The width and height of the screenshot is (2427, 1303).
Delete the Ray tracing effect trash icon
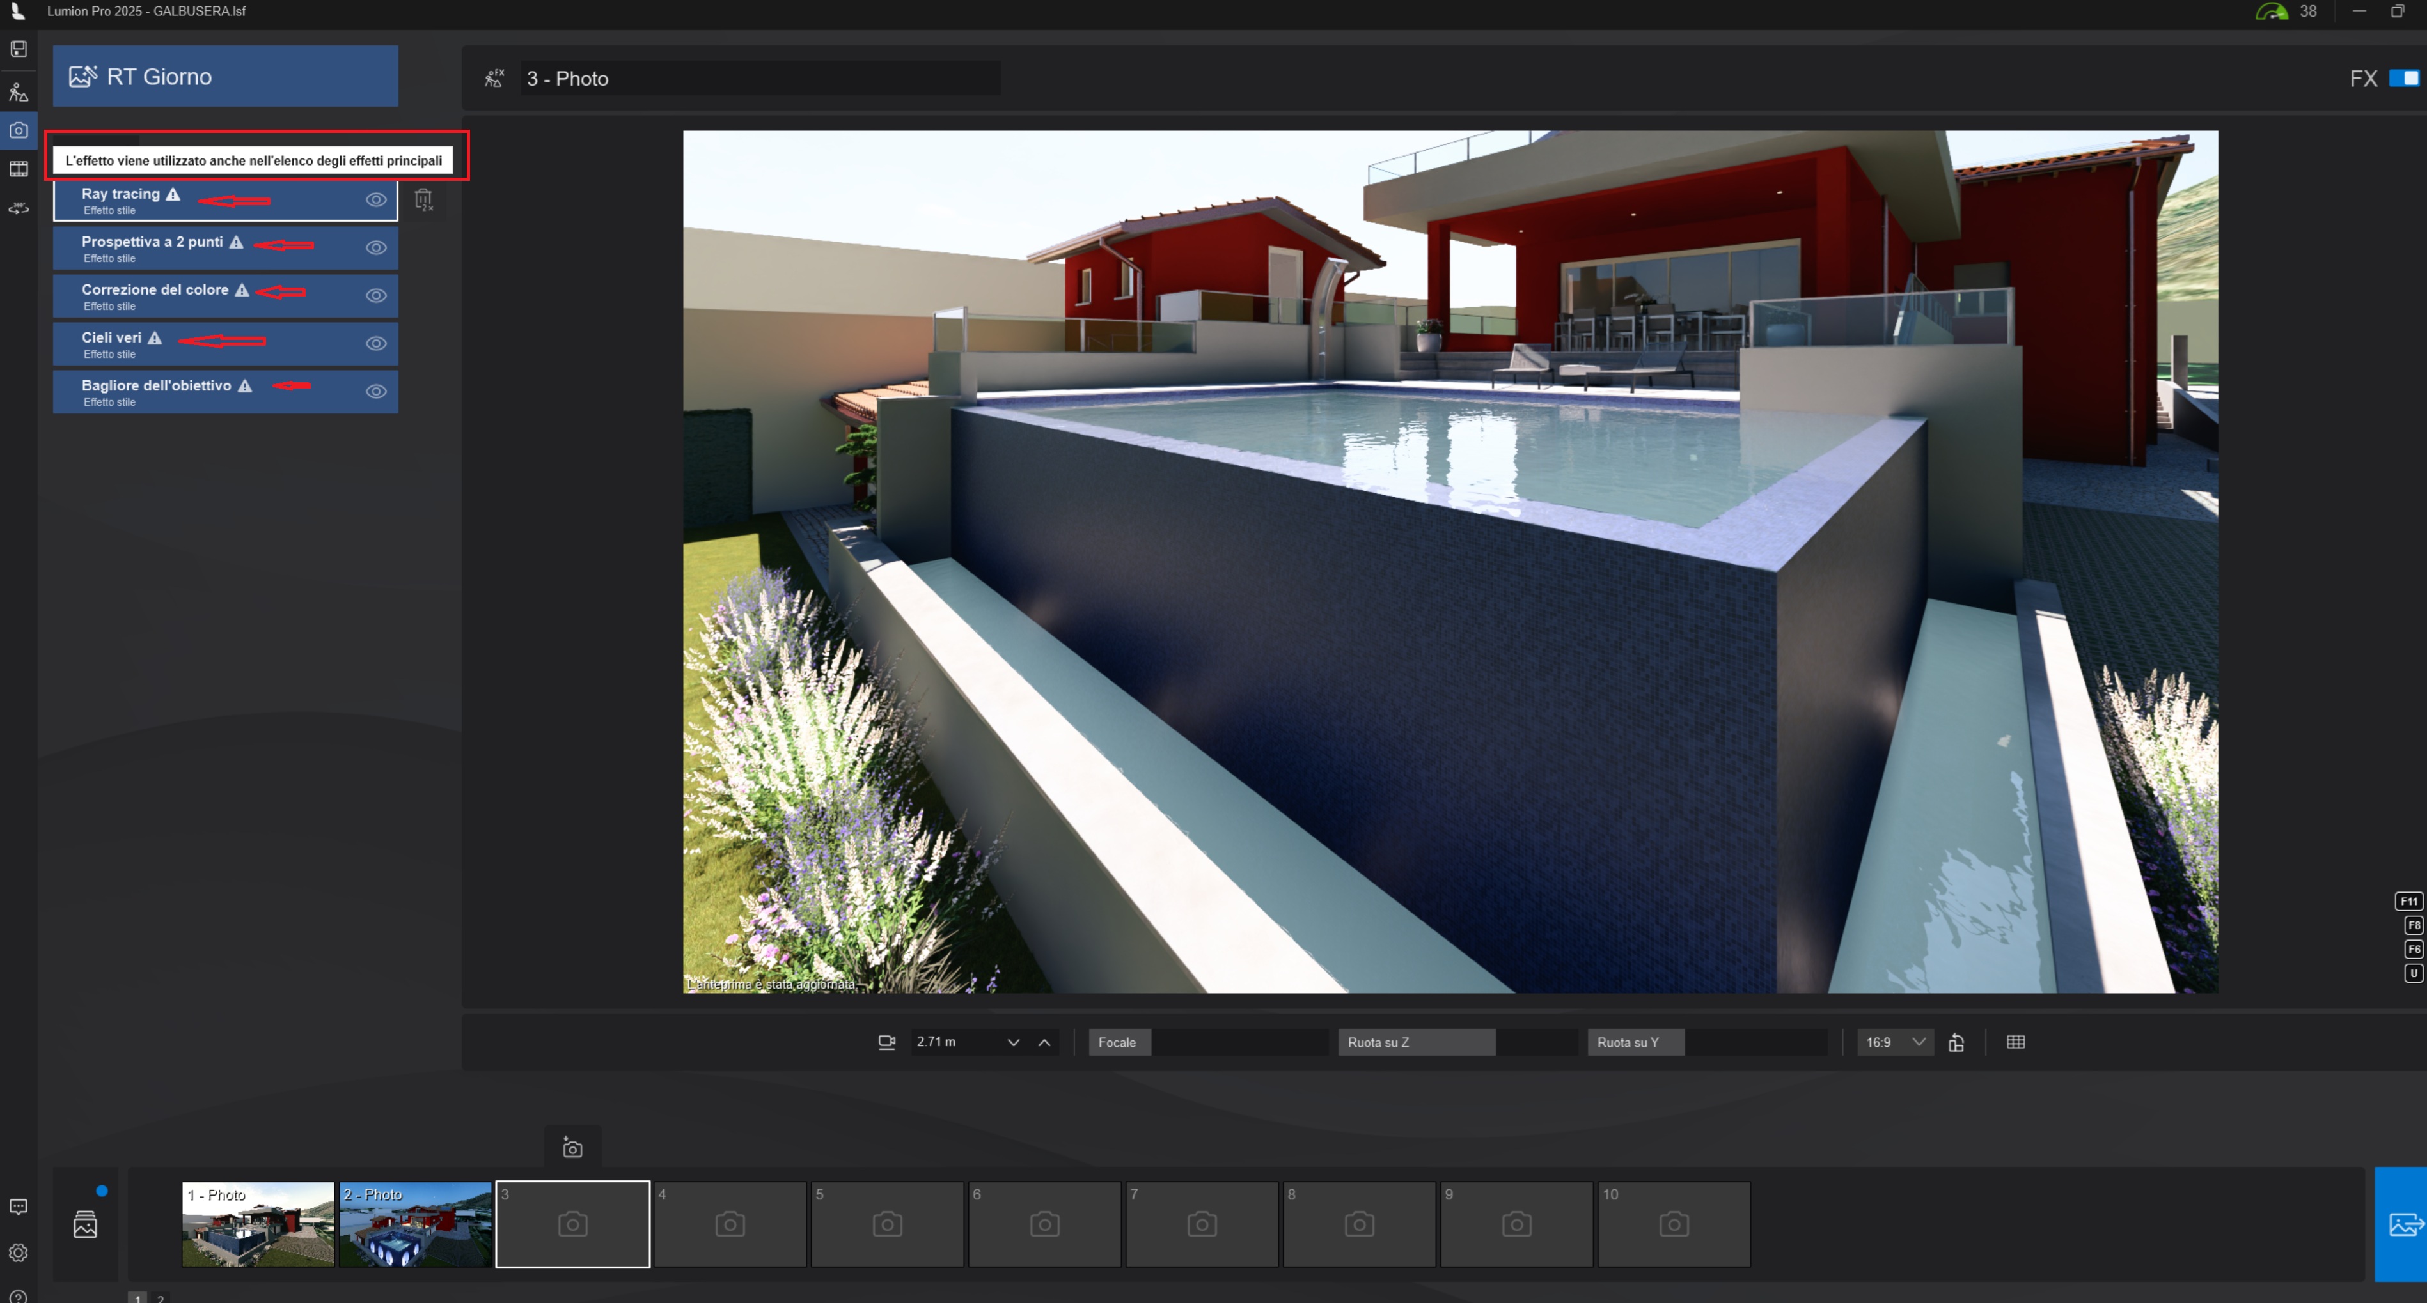(x=424, y=199)
